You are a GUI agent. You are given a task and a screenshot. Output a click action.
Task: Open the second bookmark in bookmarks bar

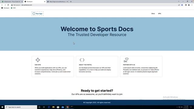(x=13, y=8)
